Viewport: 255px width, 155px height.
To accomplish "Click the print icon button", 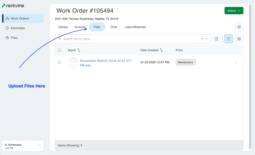I will [239, 27].
